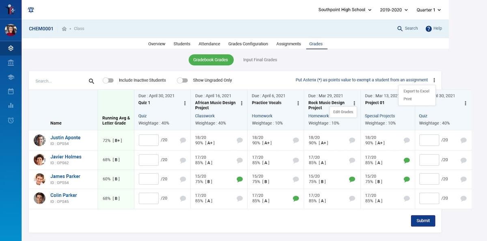This screenshot has width=487, height=241.
Task: Open the user profile avatar in sidebar
Action: [11, 30]
